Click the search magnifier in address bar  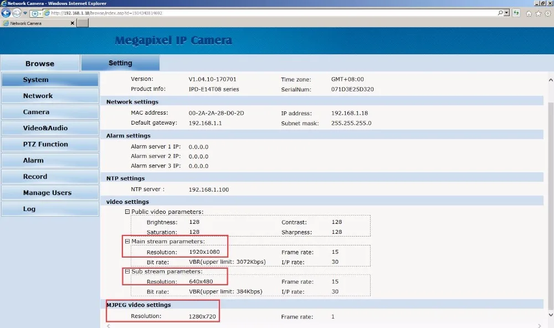point(500,13)
